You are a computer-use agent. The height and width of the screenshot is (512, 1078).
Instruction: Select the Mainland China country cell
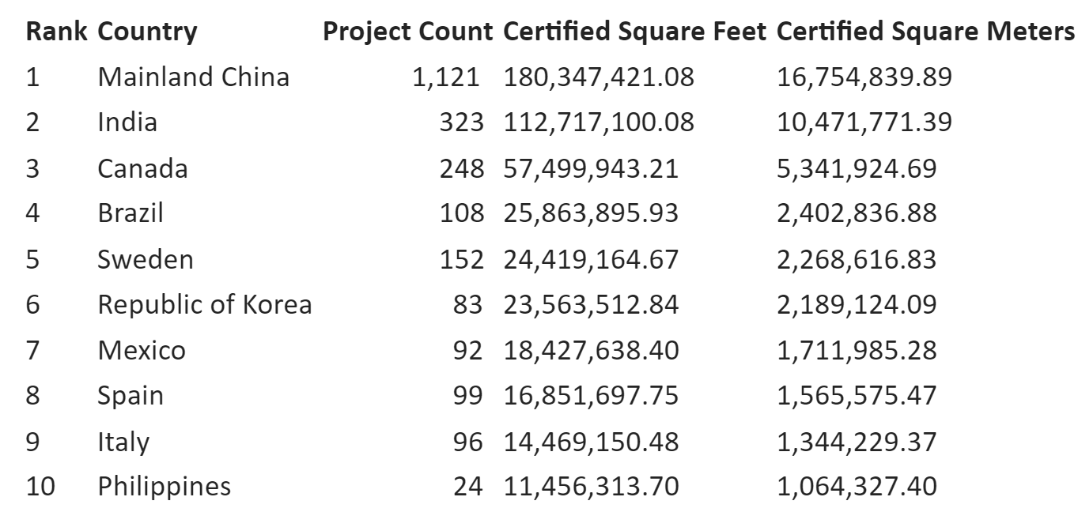(x=193, y=77)
